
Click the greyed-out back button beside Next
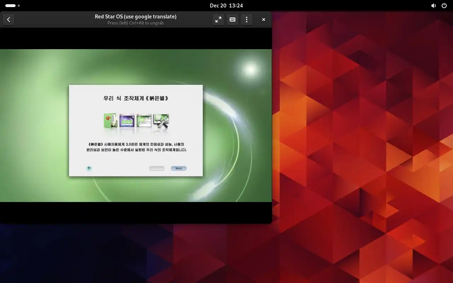pyautogui.click(x=157, y=168)
